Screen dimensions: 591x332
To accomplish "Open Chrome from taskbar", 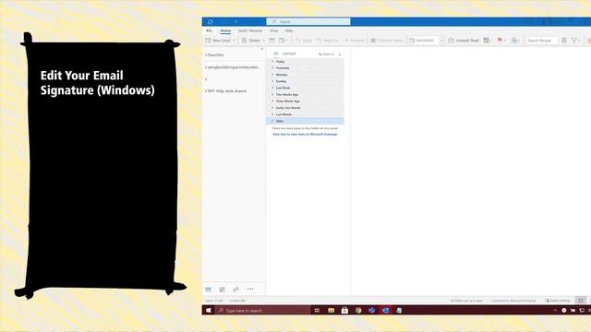I will pos(358,310).
